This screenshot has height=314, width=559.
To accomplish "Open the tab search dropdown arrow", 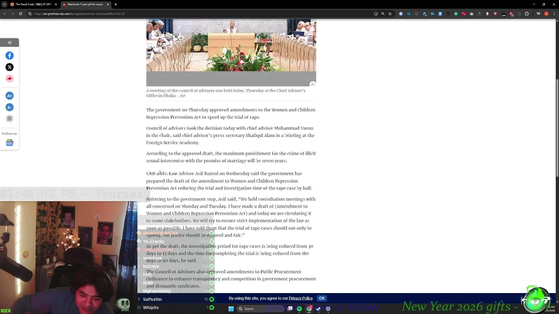I will pyautogui.click(x=5, y=4).
